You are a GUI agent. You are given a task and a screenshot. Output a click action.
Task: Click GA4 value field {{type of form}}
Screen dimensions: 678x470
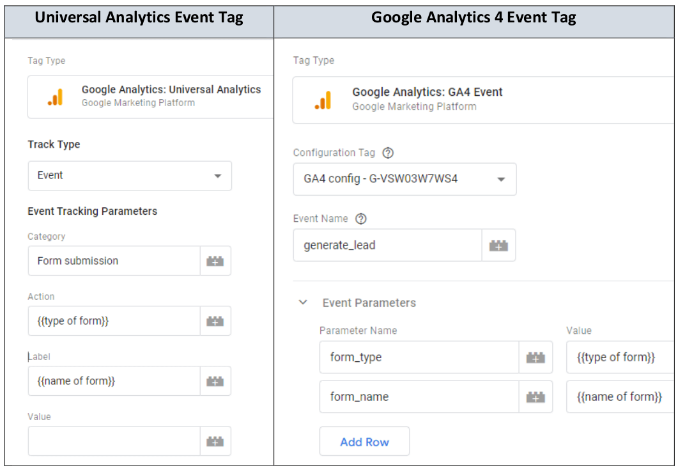(x=620, y=357)
